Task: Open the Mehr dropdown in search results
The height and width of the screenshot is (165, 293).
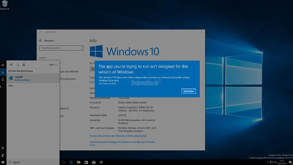Action: [x=53, y=65]
